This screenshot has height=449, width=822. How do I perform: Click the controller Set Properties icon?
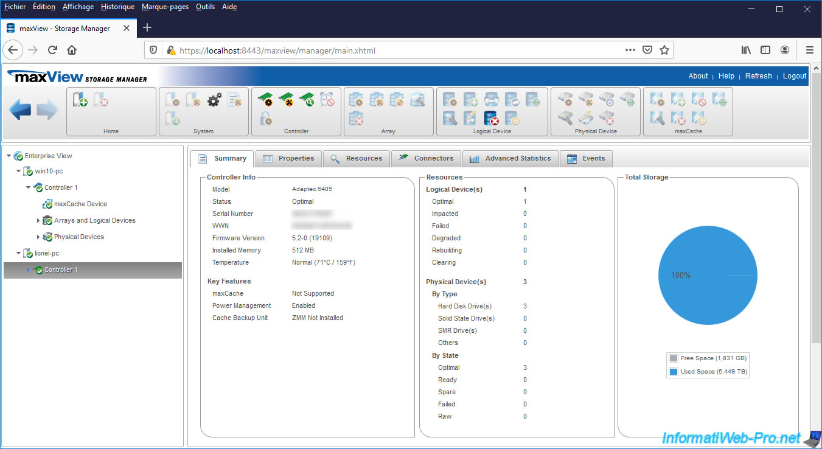pyautogui.click(x=265, y=99)
